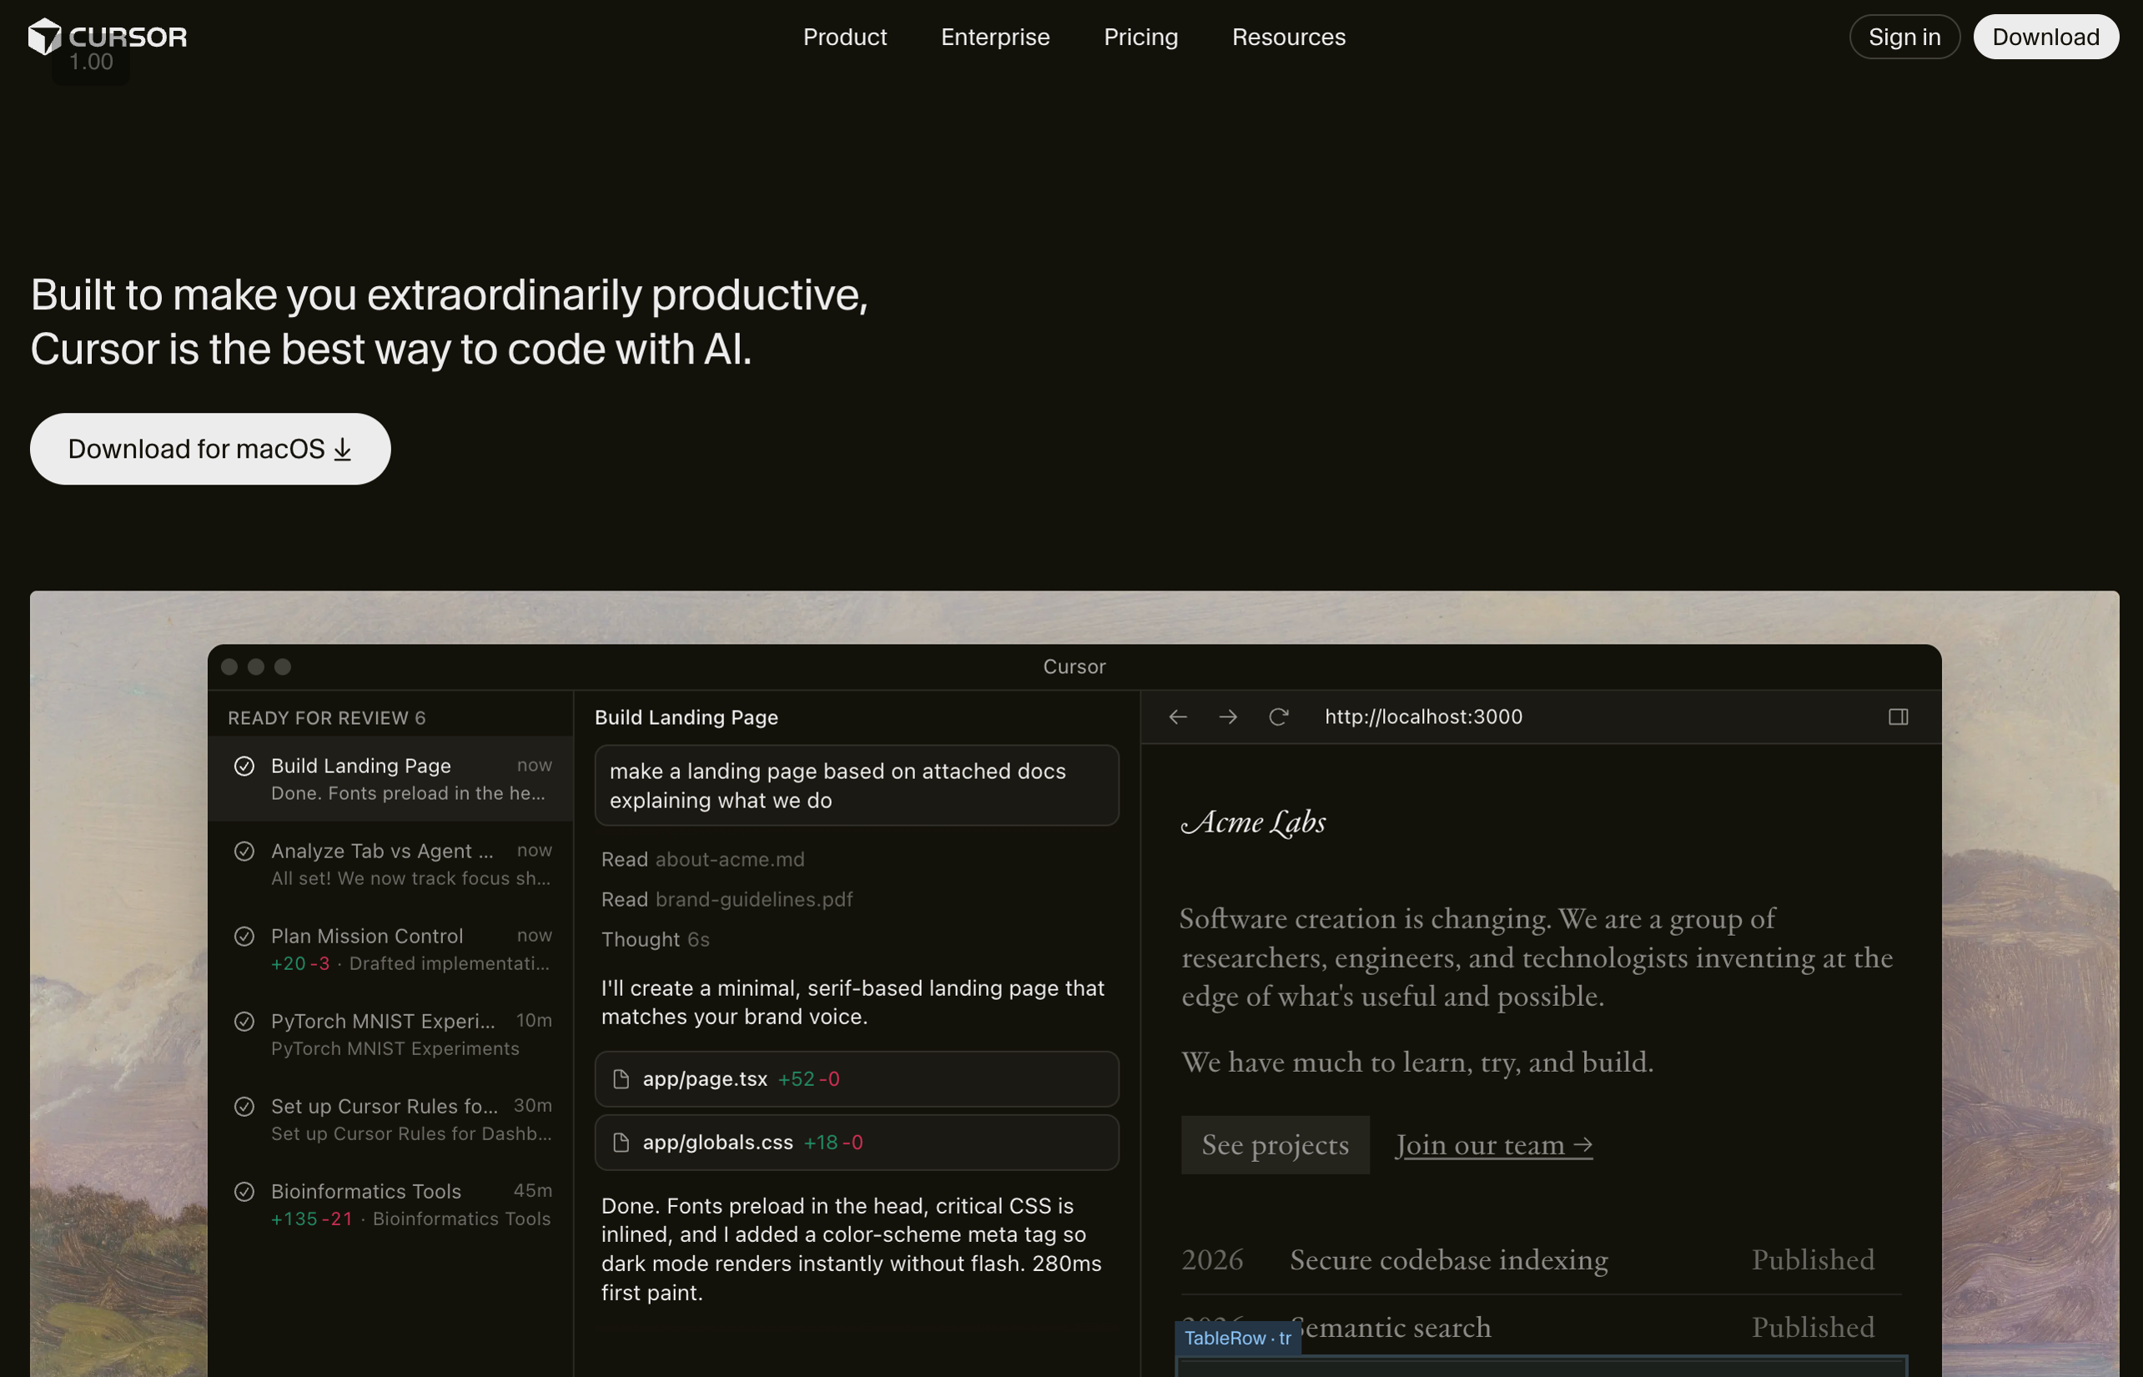The image size is (2143, 1377).
Task: Click the forward navigation arrow in the preview
Action: [1229, 716]
